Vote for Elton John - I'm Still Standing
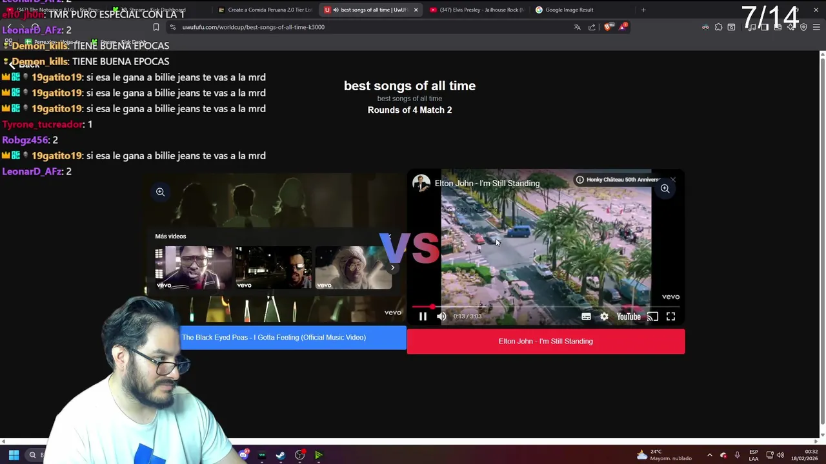The image size is (826, 464). coord(546,342)
